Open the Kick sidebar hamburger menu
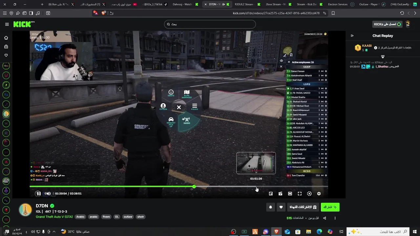 (7, 24)
